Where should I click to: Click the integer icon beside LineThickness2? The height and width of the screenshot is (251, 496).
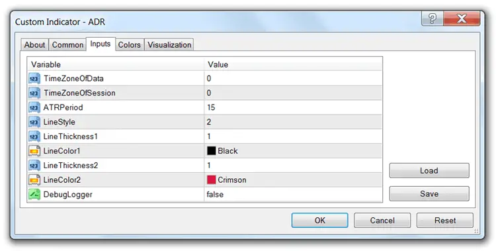pyautogui.click(x=34, y=166)
